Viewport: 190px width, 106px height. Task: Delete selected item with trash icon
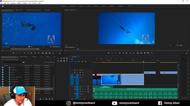tap(53, 99)
